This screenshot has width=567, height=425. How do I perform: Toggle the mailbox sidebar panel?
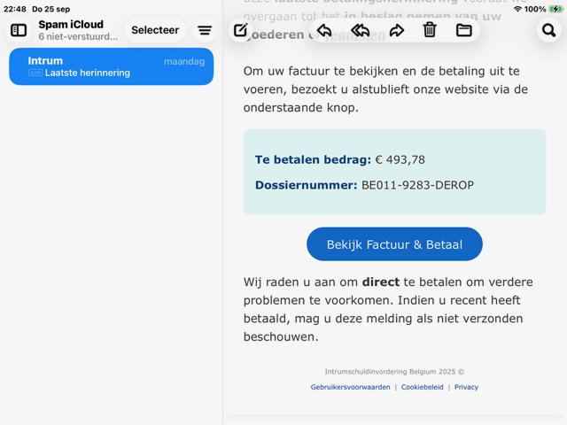19,30
